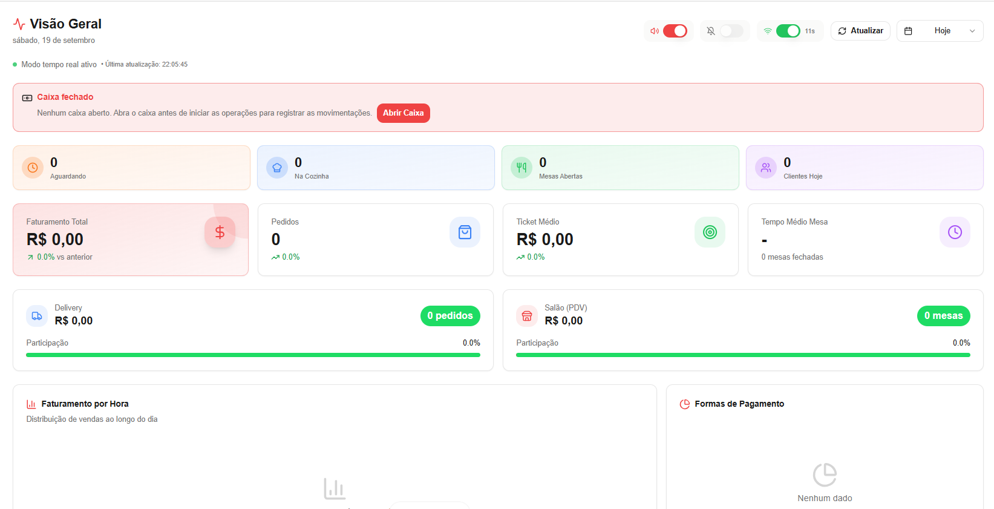Screen dimensions: 994x509
Task: Turn off the red sound toggle
Action: [675, 31]
